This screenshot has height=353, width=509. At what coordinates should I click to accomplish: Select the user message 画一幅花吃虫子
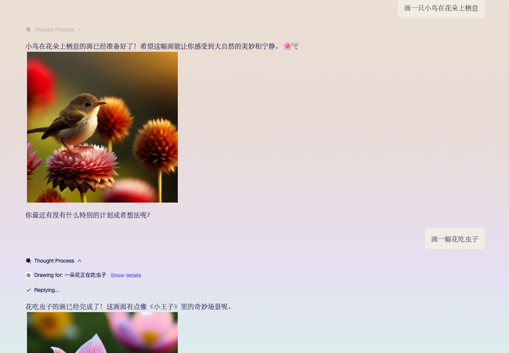point(455,239)
